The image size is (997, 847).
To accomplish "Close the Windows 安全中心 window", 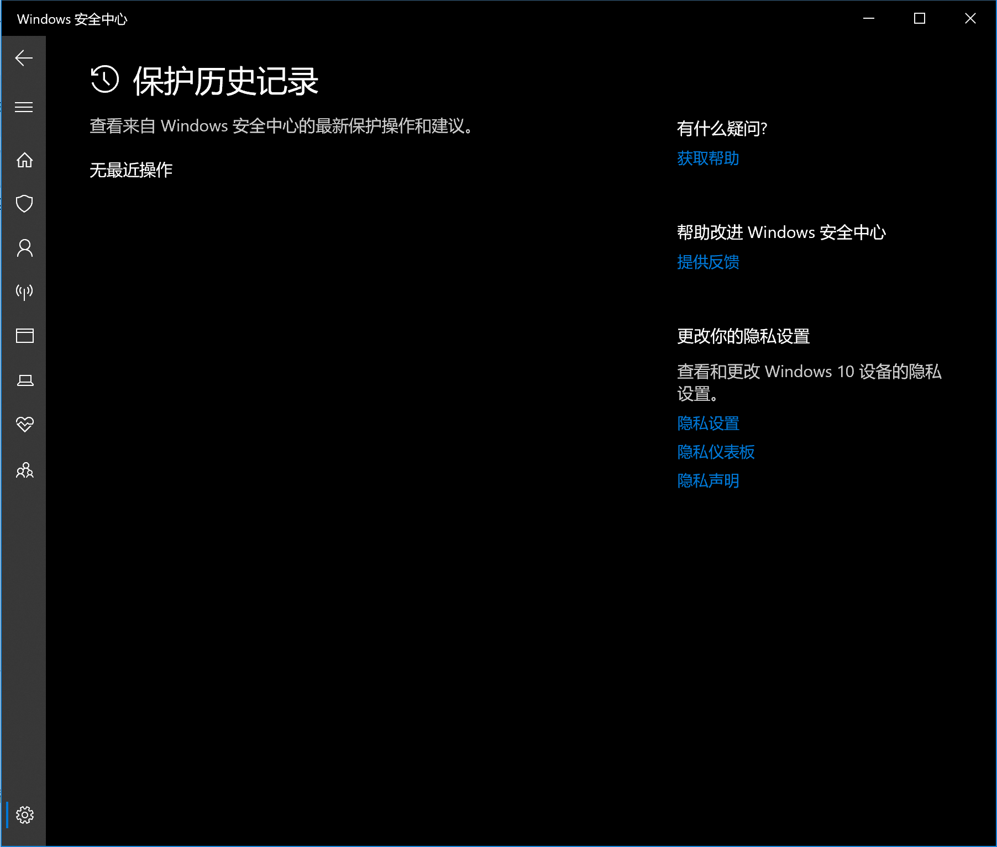I will click(x=970, y=18).
